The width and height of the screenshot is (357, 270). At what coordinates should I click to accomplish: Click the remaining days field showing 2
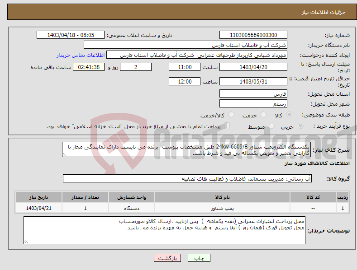pos(136,67)
